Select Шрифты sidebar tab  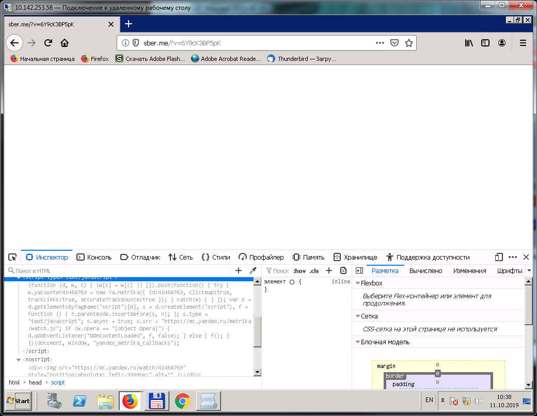coord(510,271)
